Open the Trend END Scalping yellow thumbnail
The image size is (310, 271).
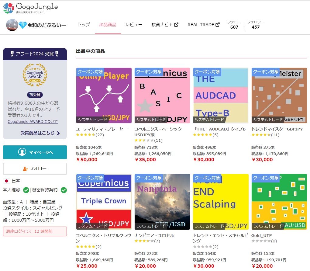click(x=221, y=202)
